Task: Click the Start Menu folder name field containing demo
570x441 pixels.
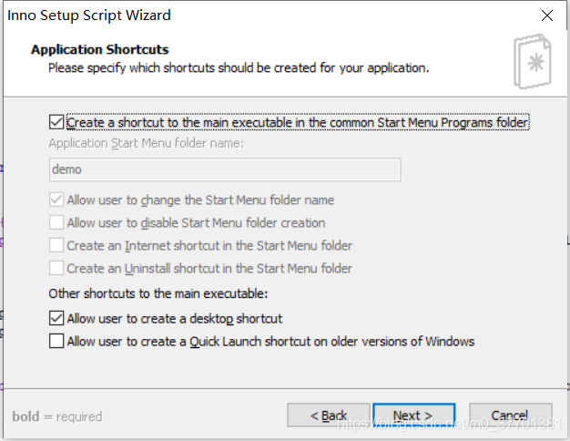Action: tap(225, 169)
